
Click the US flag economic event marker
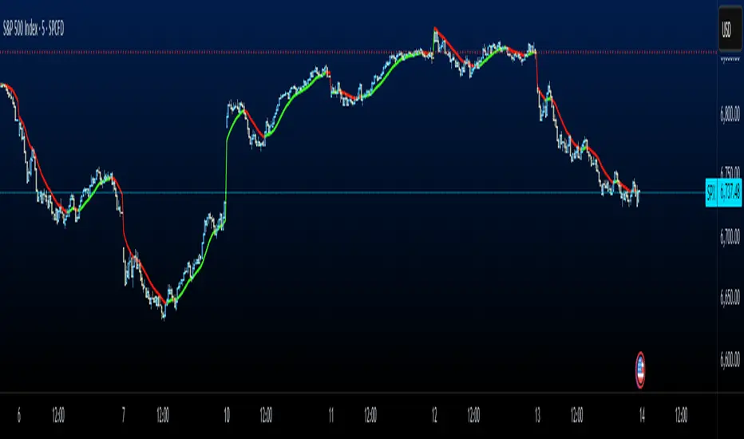(640, 370)
